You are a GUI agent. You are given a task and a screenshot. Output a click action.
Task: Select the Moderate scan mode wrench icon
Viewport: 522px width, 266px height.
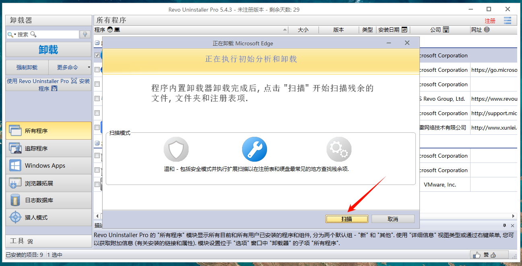254,150
